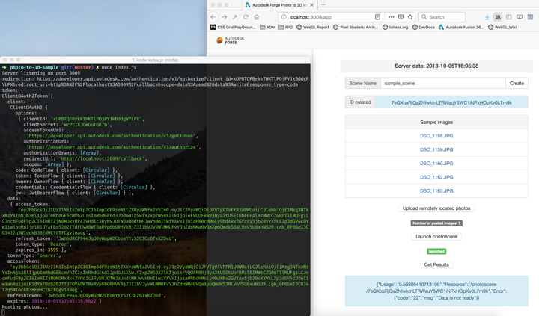Click the Number of posted images badge
This screenshot has width=539, height=316.
pyautogui.click(x=436, y=223)
